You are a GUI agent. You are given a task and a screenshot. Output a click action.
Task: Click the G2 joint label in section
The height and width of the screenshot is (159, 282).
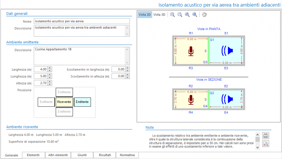coord(212,93)
